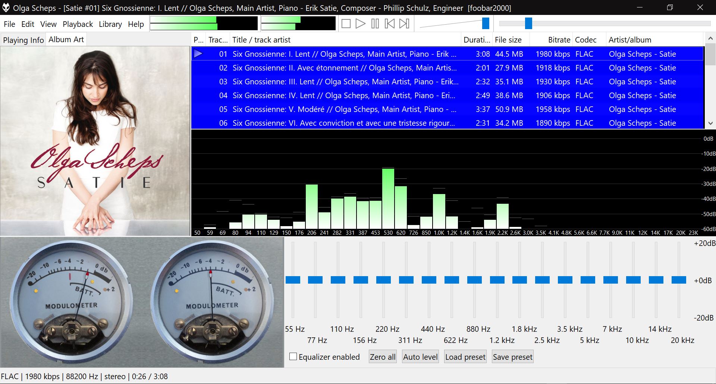Image resolution: width=716 pixels, height=384 pixels.
Task: Sort playlist by Codec column header
Action: click(589, 40)
